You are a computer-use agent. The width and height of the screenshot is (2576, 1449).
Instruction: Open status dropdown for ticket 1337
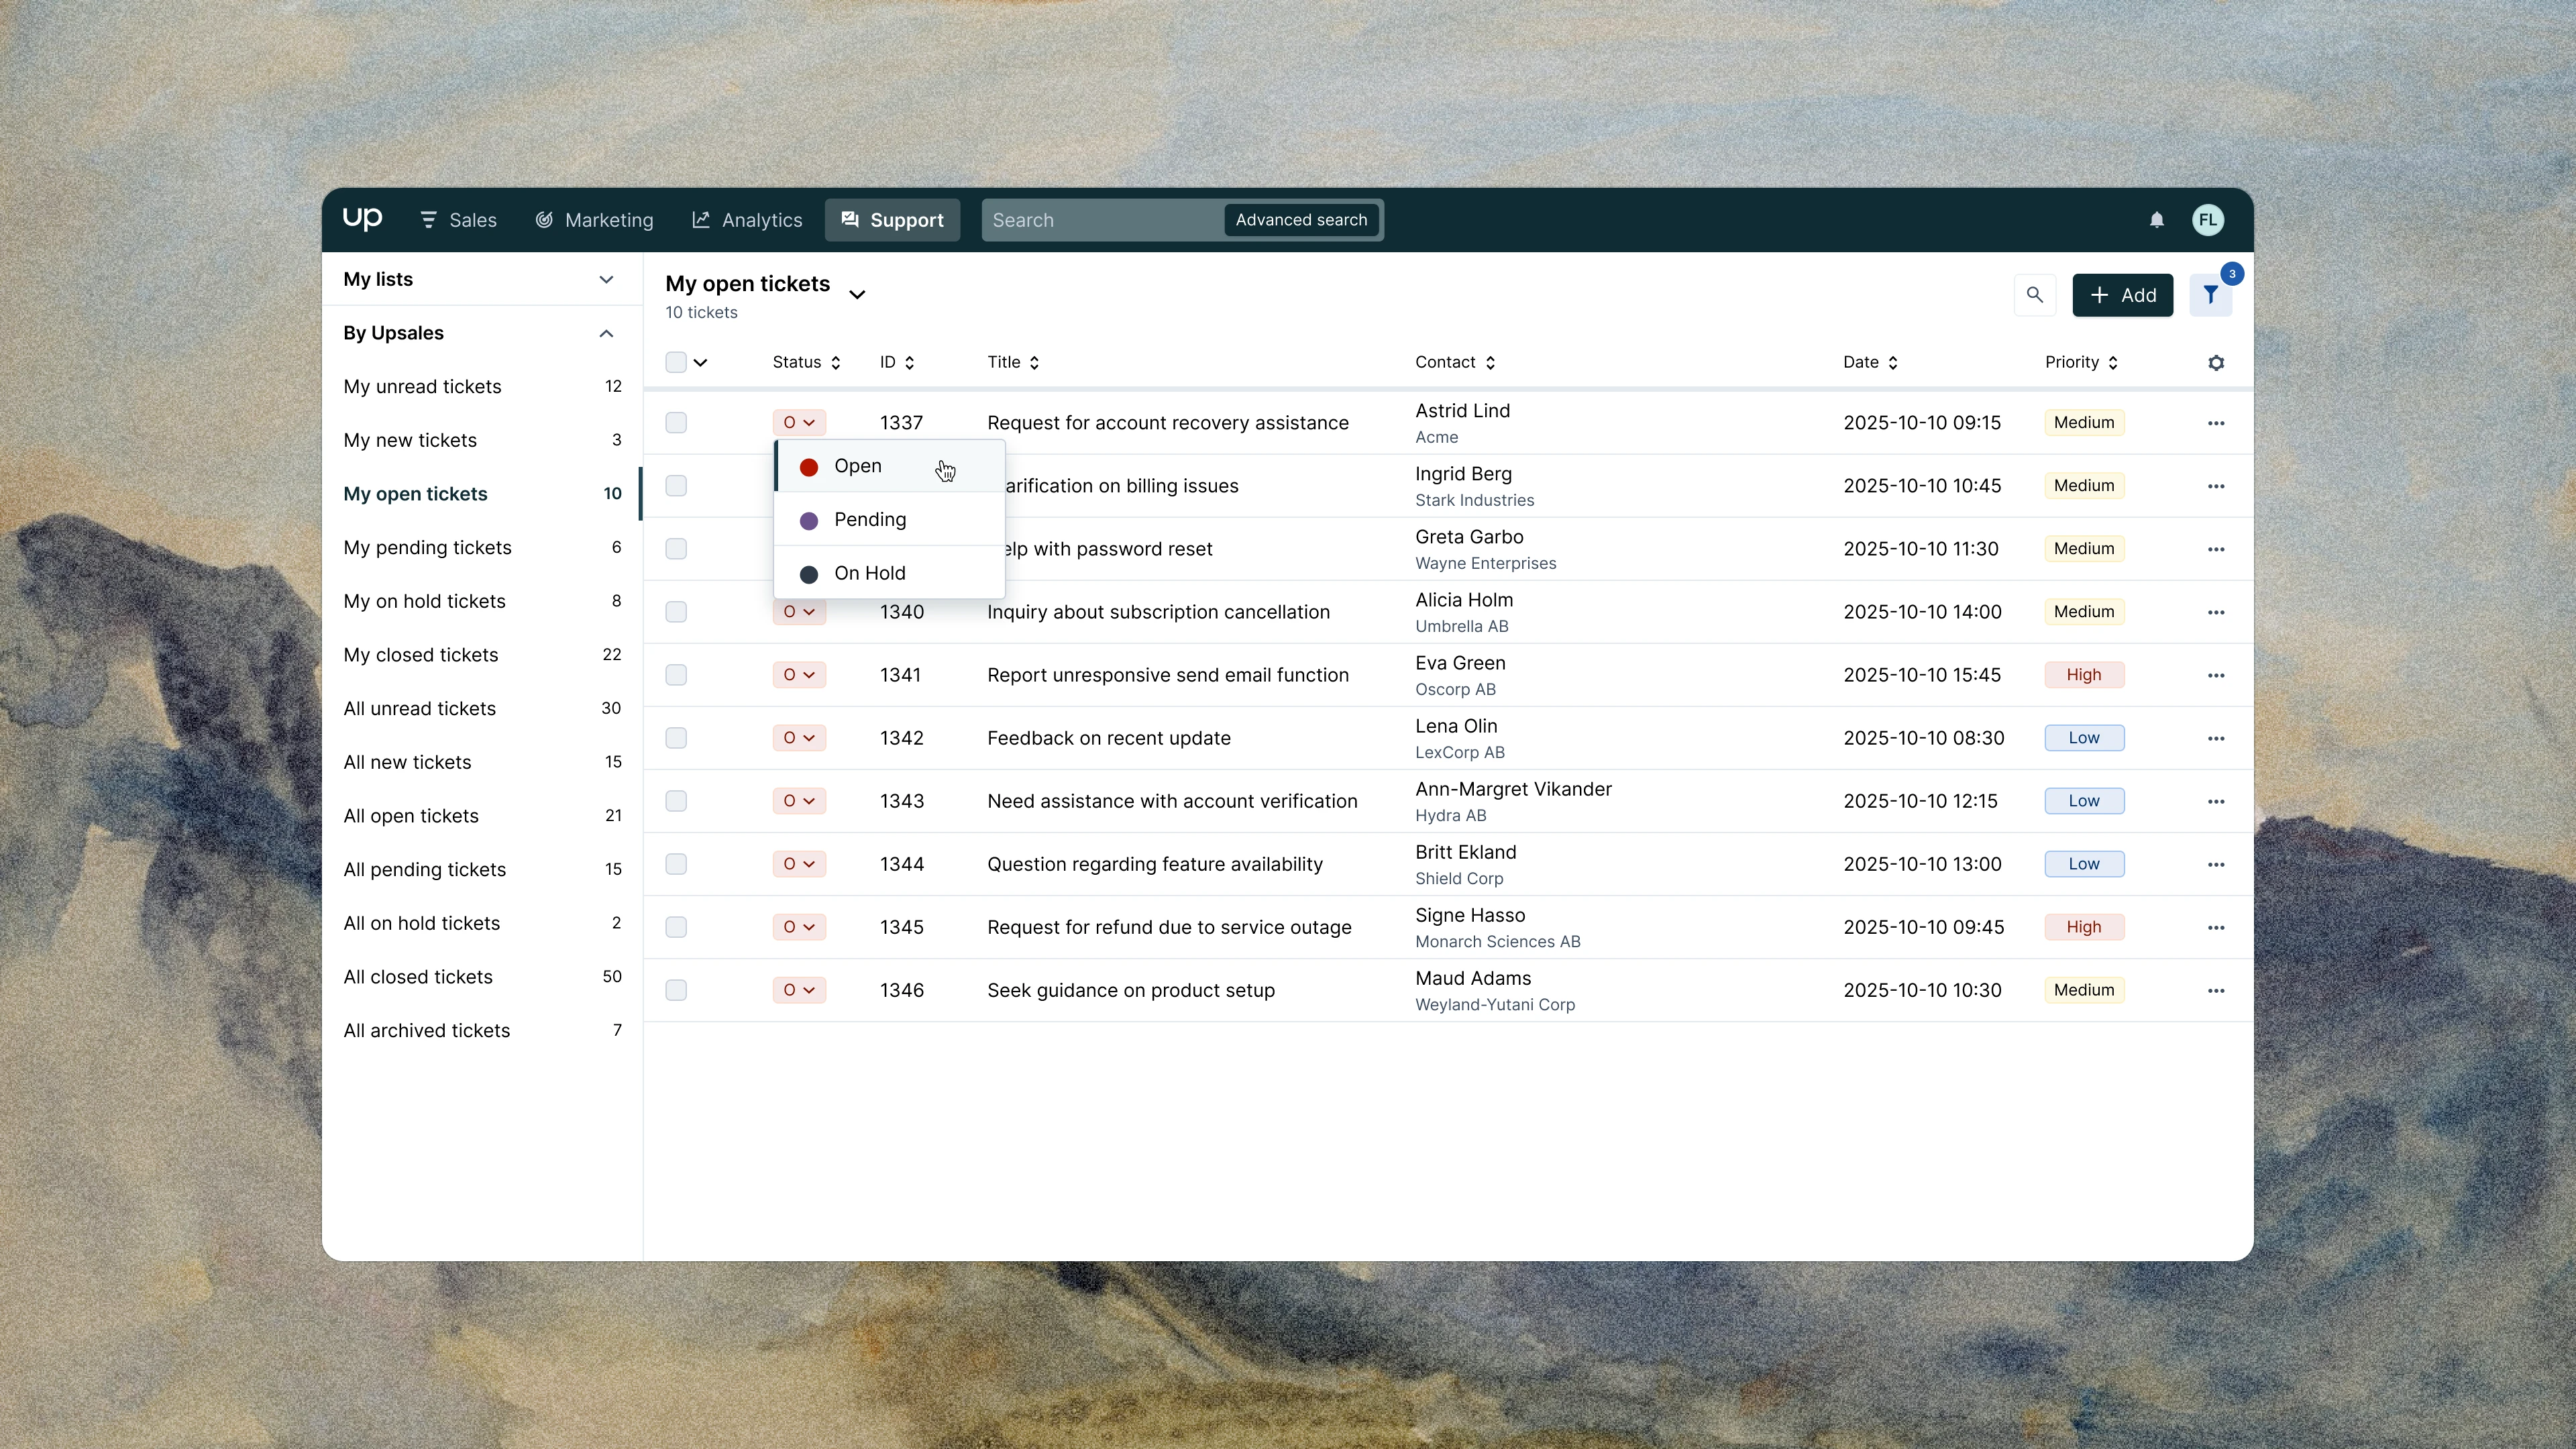click(x=799, y=423)
